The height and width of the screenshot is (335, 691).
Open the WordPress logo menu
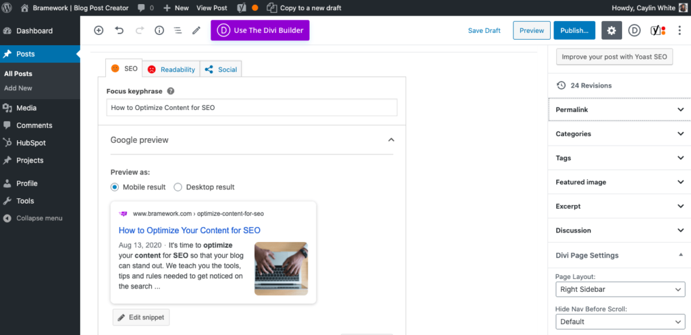point(7,8)
